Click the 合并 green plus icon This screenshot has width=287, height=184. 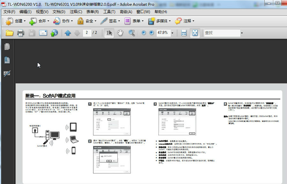[x=33, y=21]
